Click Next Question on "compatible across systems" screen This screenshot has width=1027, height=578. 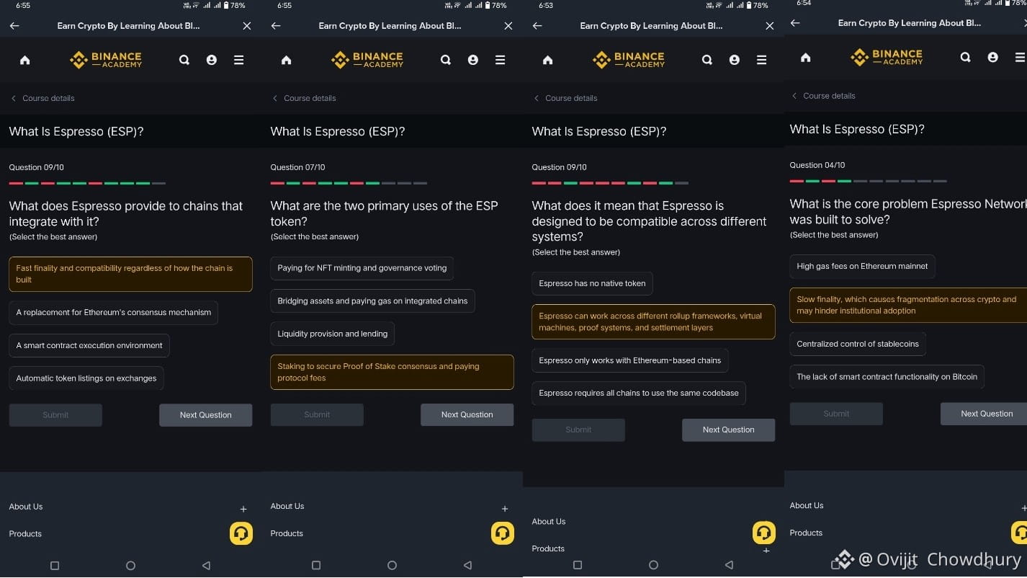[x=729, y=430]
